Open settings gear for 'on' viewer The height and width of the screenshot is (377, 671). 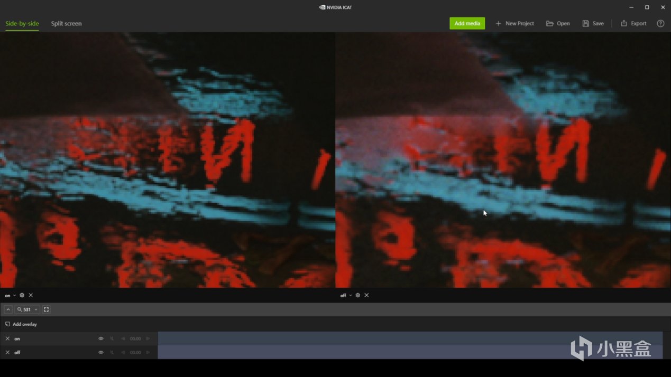[x=22, y=295]
